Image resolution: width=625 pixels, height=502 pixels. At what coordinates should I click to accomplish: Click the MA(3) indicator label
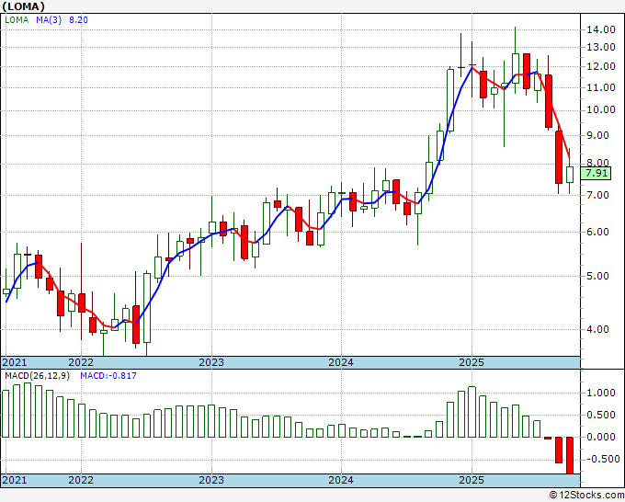pos(49,20)
